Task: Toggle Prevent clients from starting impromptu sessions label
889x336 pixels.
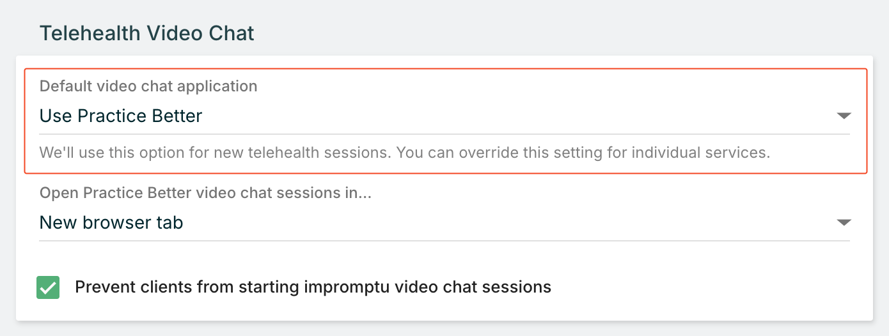Action: (313, 287)
